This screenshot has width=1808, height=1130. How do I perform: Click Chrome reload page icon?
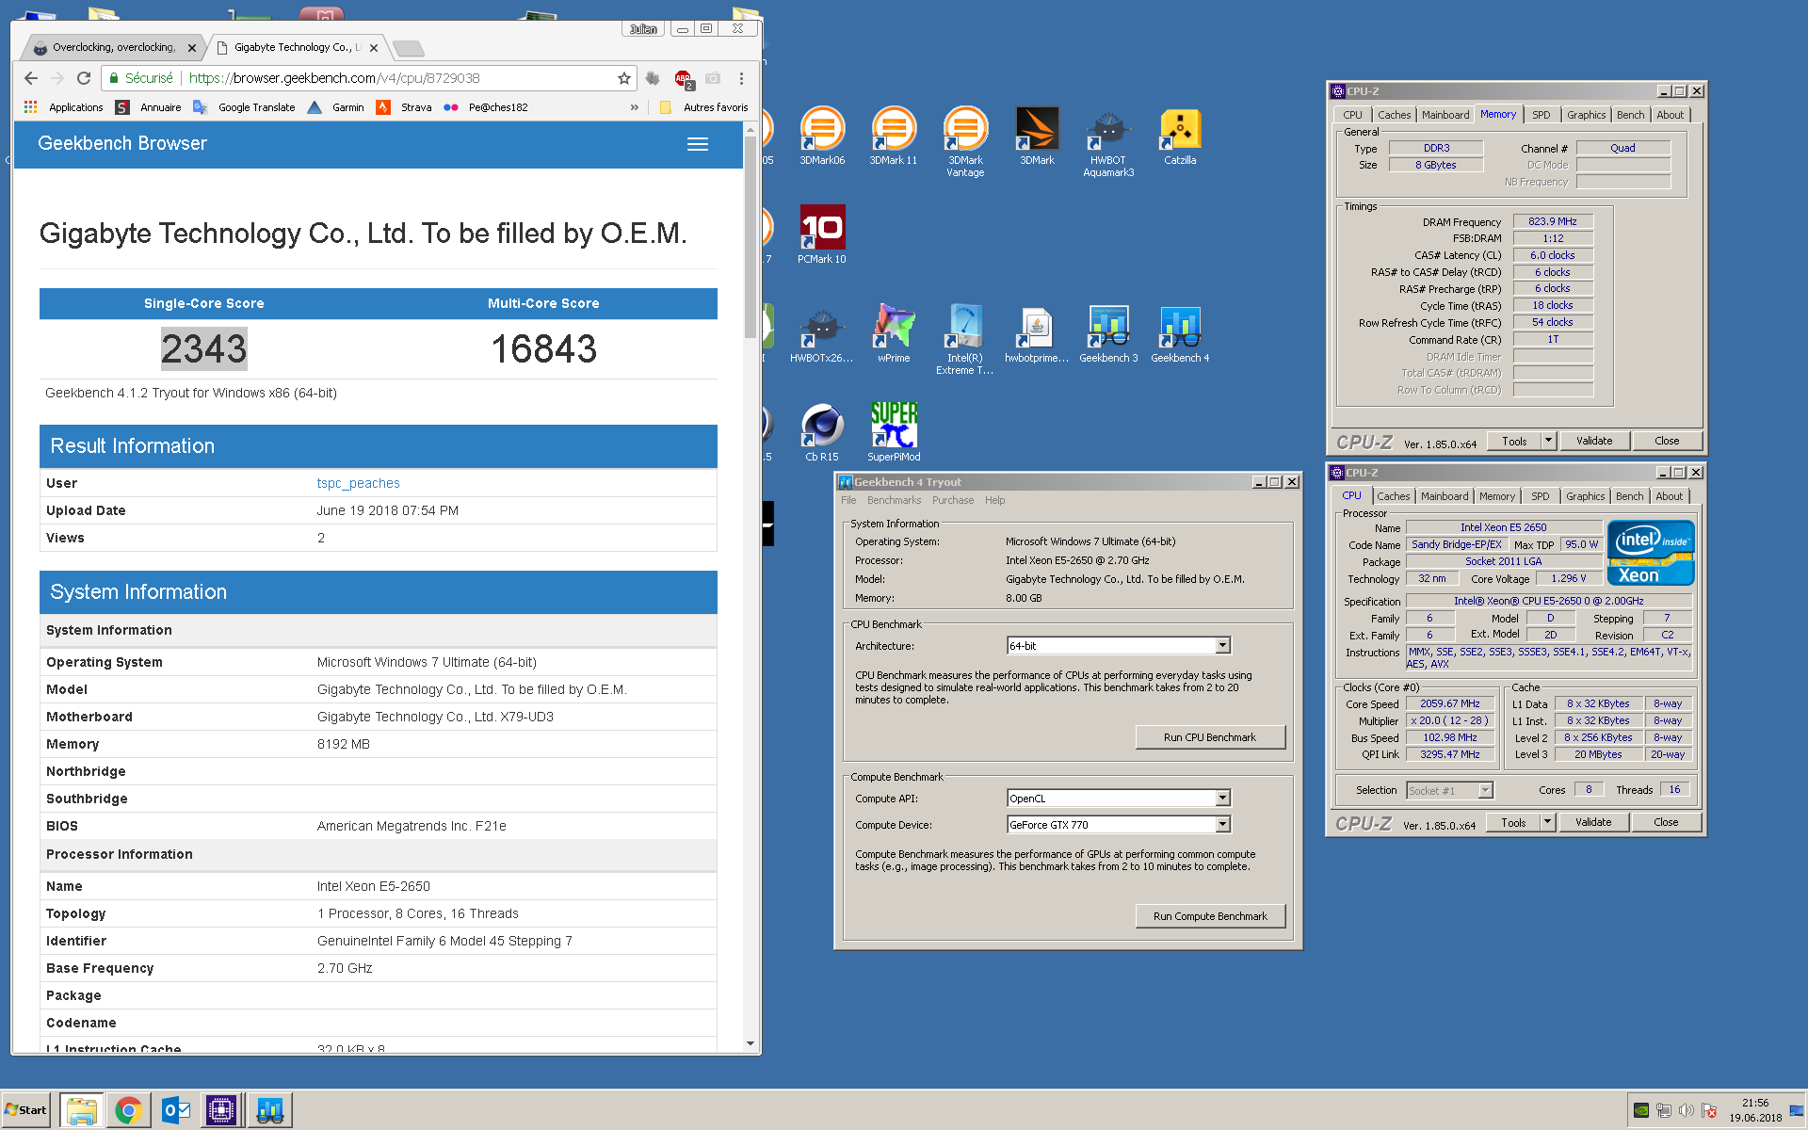84,78
